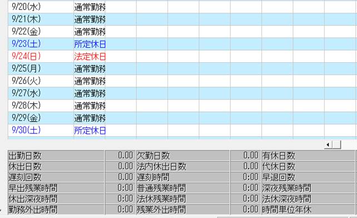Select the 9/23(土) date cell
The width and height of the screenshot is (357, 218).
tap(41, 44)
